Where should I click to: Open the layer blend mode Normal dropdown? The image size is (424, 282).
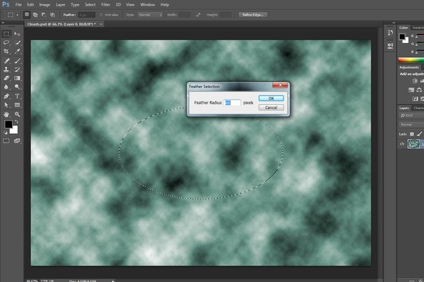click(x=412, y=125)
